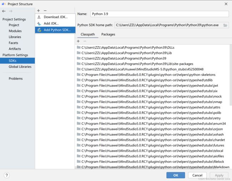Click the minus icon to remove SDK
The image size is (232, 181).
(45, 11)
